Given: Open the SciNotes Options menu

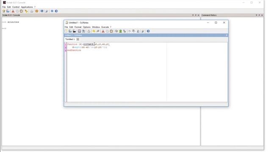Looking at the screenshot, I should 86,27.
